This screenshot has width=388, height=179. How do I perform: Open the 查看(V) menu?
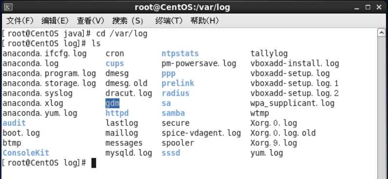click(91, 21)
